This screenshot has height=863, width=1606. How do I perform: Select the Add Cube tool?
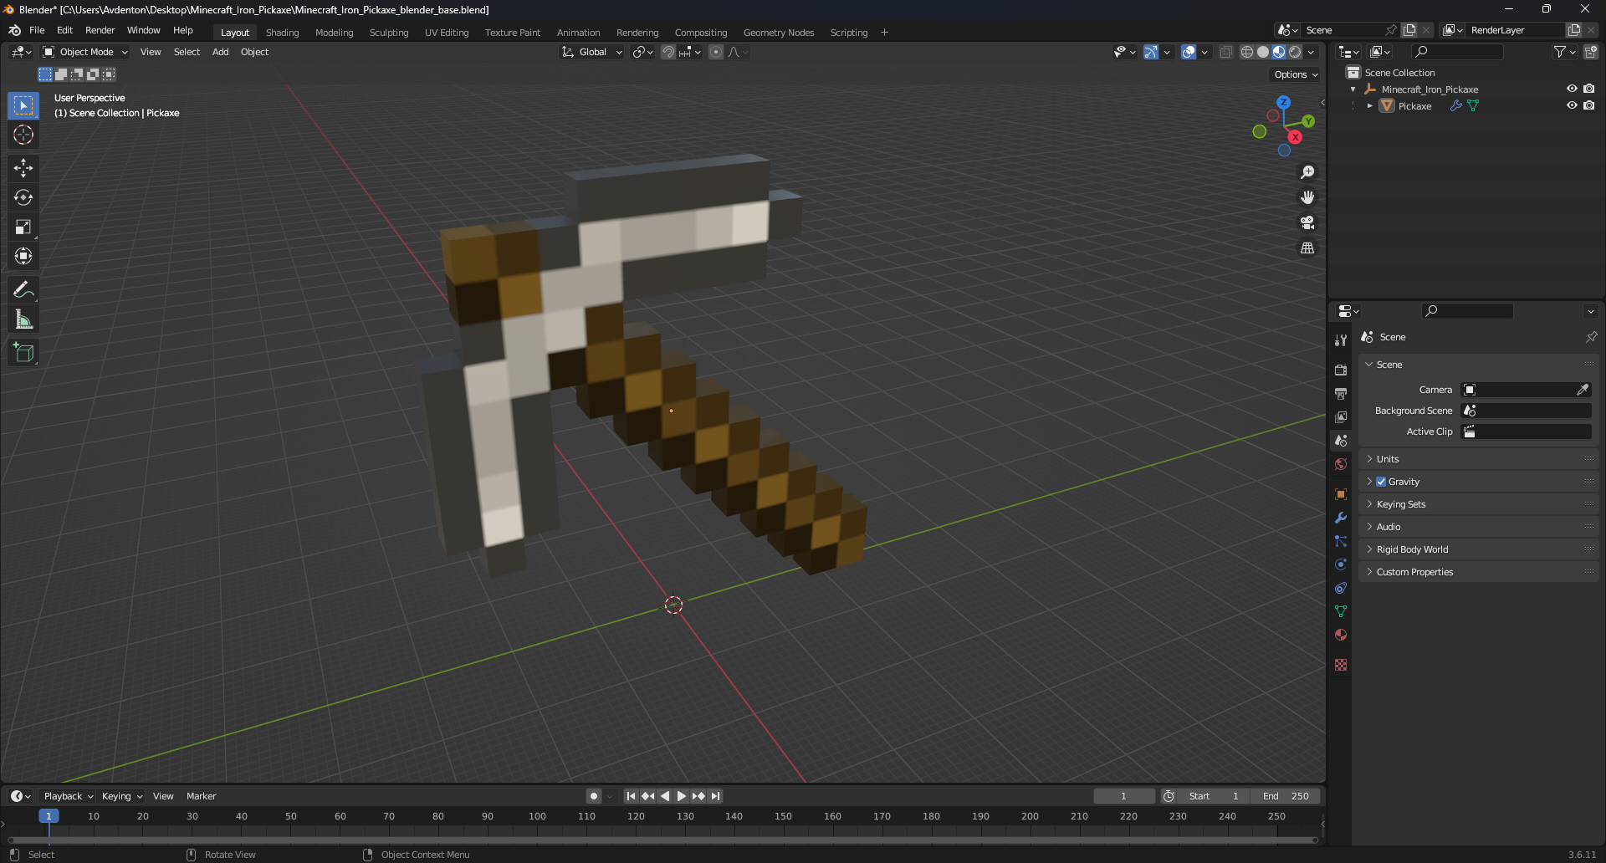click(23, 353)
